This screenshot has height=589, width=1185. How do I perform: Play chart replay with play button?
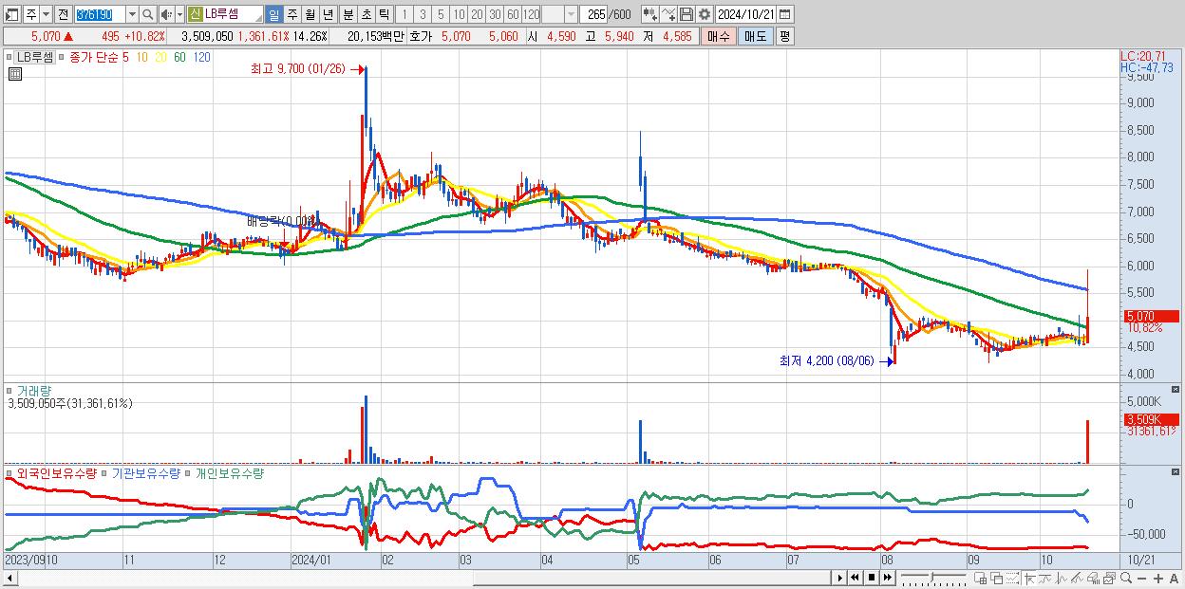[x=840, y=578]
